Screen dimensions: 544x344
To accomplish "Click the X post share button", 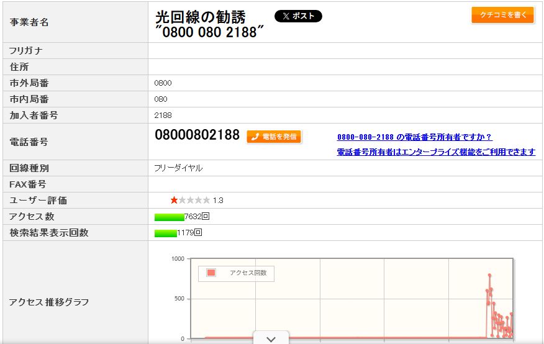I will click(x=298, y=16).
